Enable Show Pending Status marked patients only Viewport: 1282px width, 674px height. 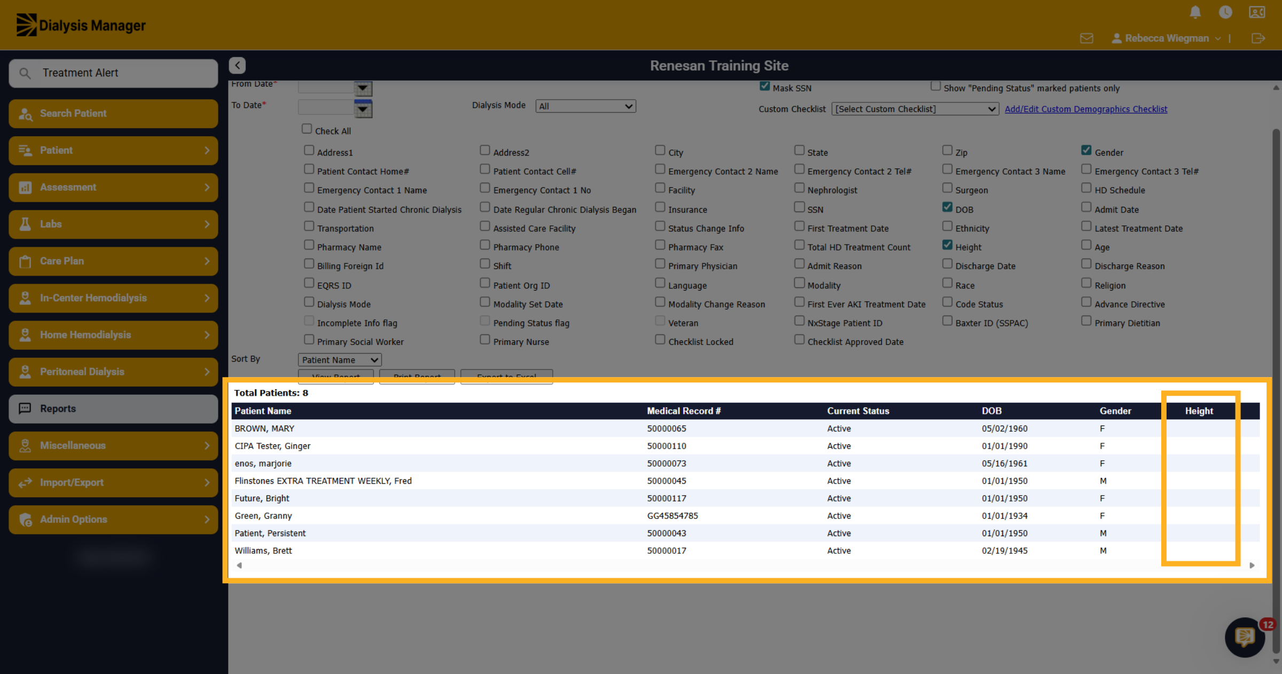[935, 86]
